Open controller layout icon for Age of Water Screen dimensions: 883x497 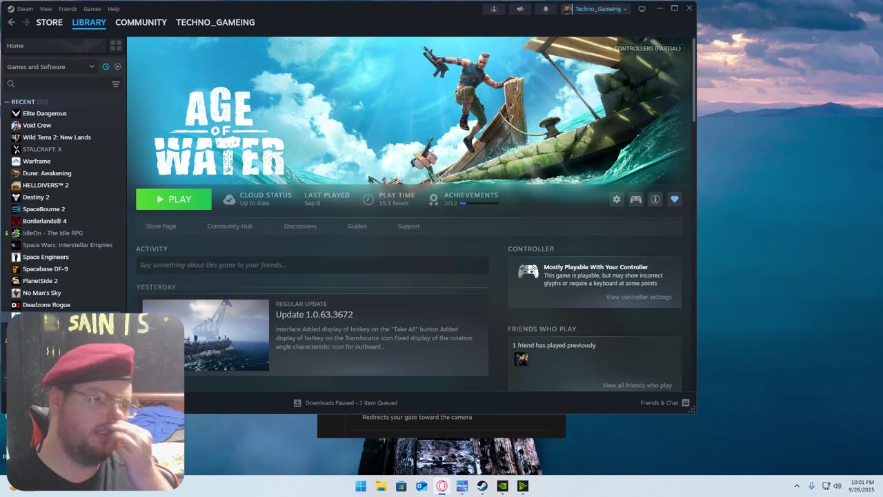coord(636,199)
